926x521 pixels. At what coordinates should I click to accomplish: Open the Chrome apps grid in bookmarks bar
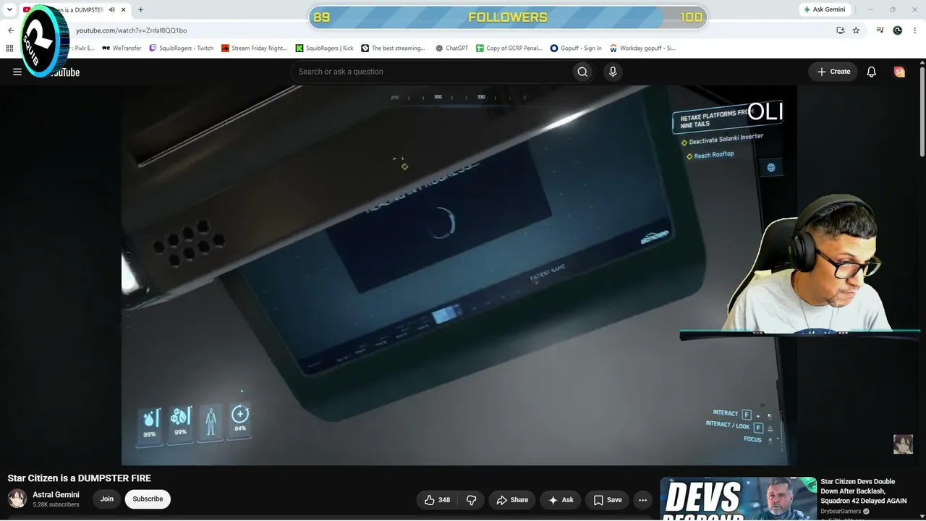9,48
